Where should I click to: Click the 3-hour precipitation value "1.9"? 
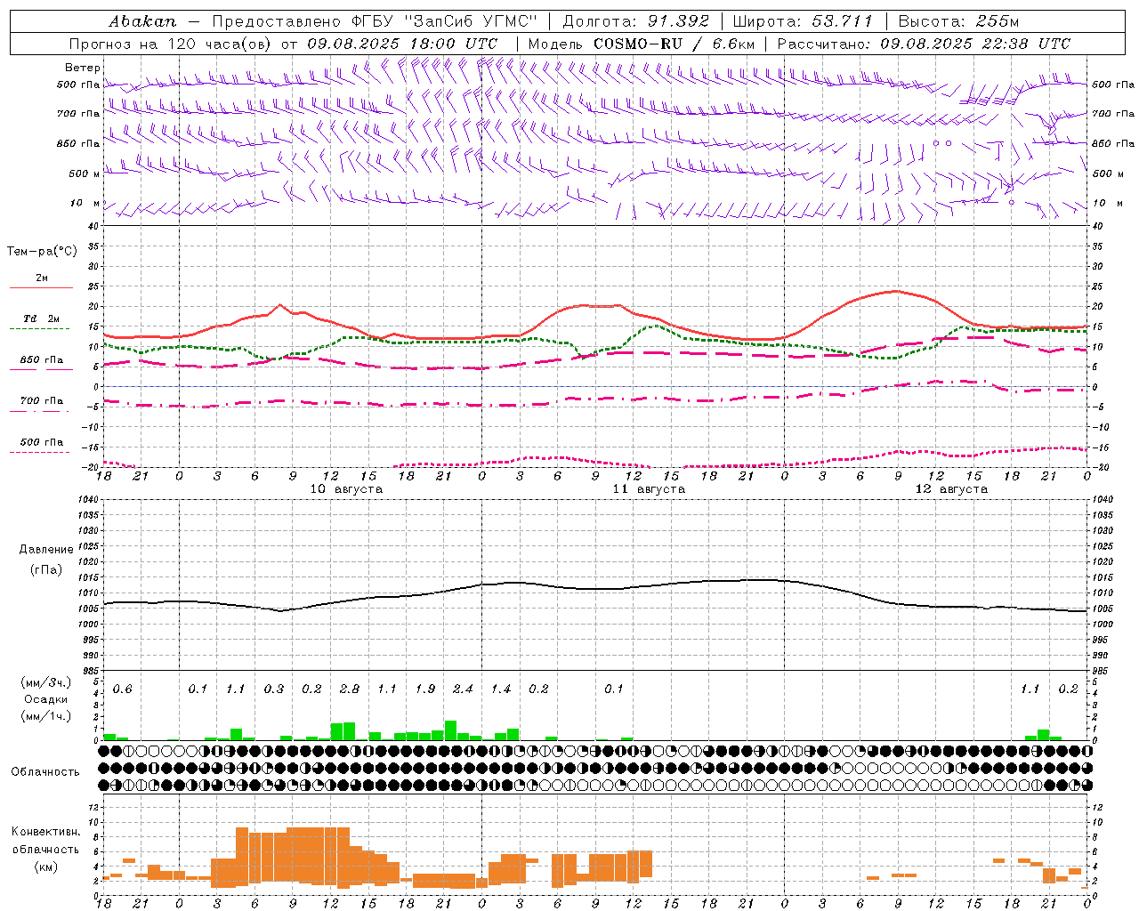(x=425, y=689)
